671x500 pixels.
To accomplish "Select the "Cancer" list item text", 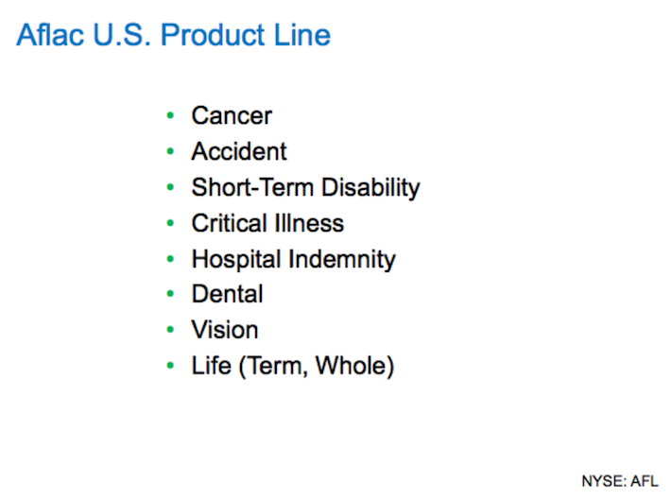I will coord(232,115).
